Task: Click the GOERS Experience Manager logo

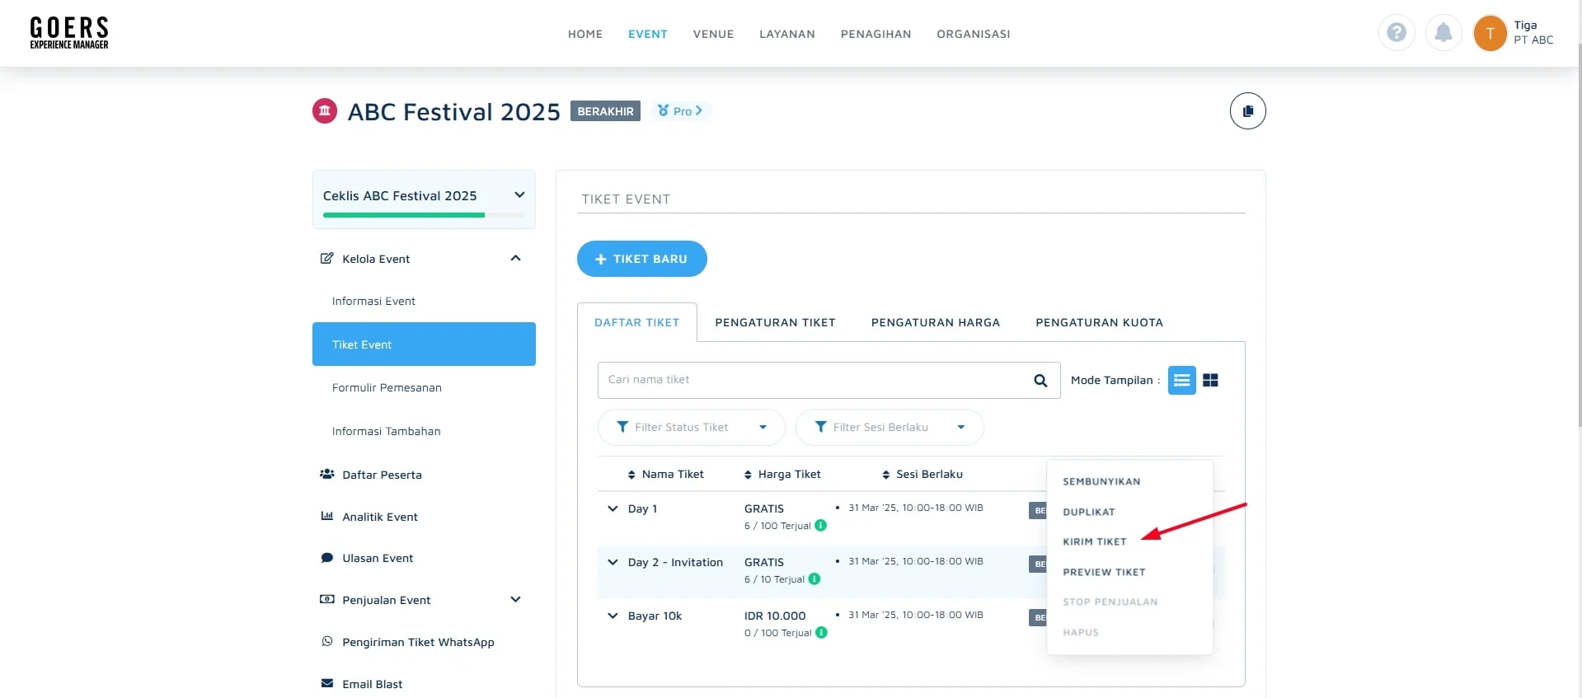Action: 69,33
